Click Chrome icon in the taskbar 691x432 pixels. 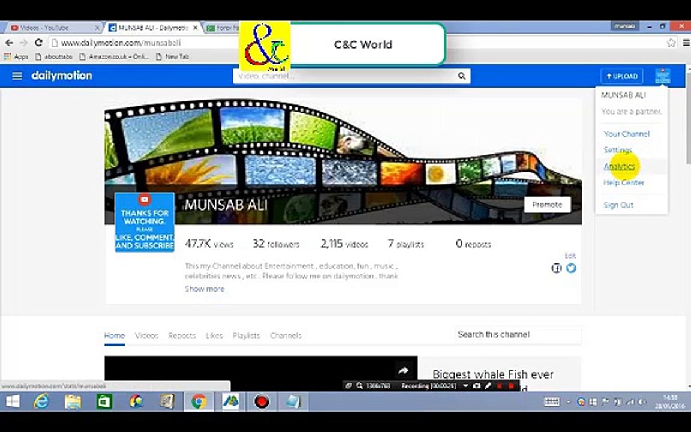199,401
